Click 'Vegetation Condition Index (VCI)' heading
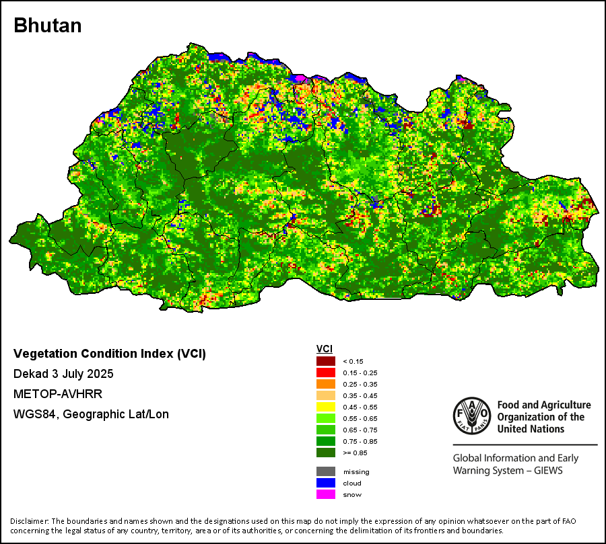The image size is (606, 544). (x=110, y=354)
